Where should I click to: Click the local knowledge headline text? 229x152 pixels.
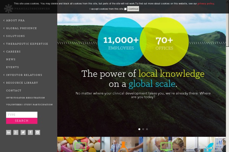point(171,74)
